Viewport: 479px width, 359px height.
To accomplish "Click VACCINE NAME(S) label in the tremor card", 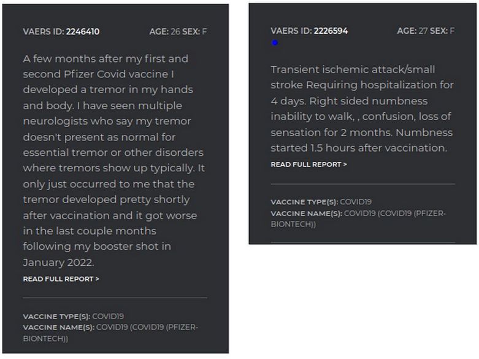I will [59, 327].
